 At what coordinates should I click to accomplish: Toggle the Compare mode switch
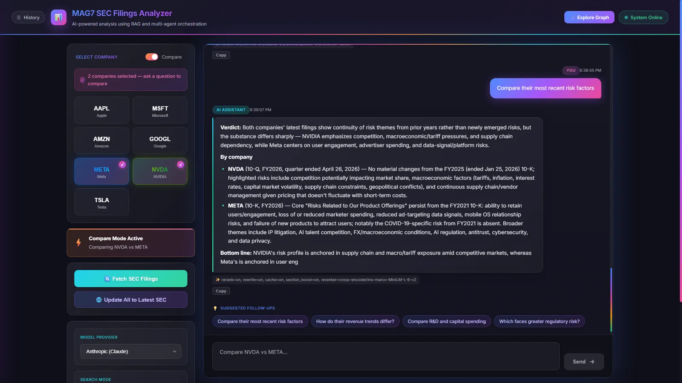click(152, 57)
